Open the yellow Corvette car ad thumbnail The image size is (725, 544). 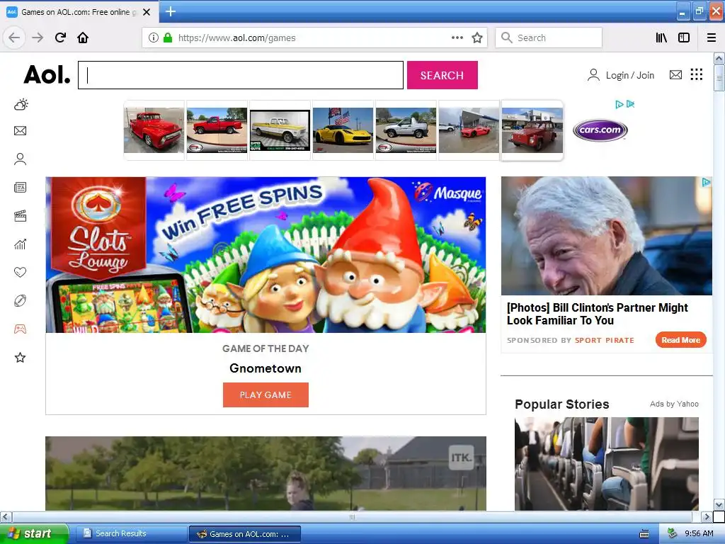[343, 130]
